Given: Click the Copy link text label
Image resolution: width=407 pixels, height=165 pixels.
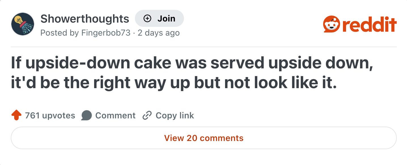Looking at the screenshot, I should pos(174,115).
